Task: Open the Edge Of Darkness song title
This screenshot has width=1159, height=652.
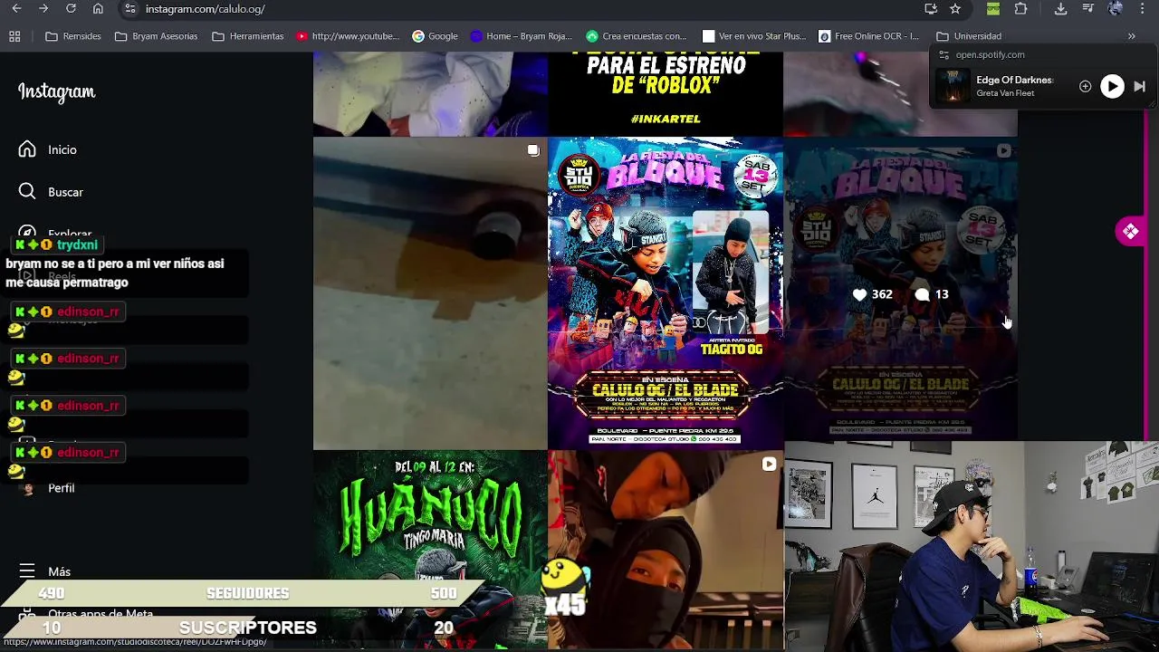Action: pos(1014,80)
